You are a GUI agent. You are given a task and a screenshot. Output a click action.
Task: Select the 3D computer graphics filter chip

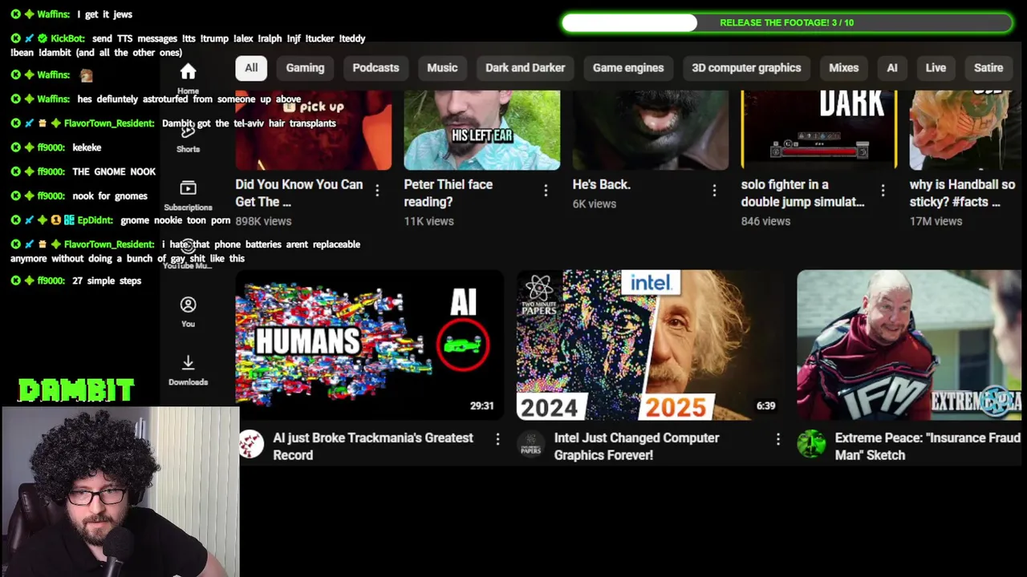click(x=746, y=68)
